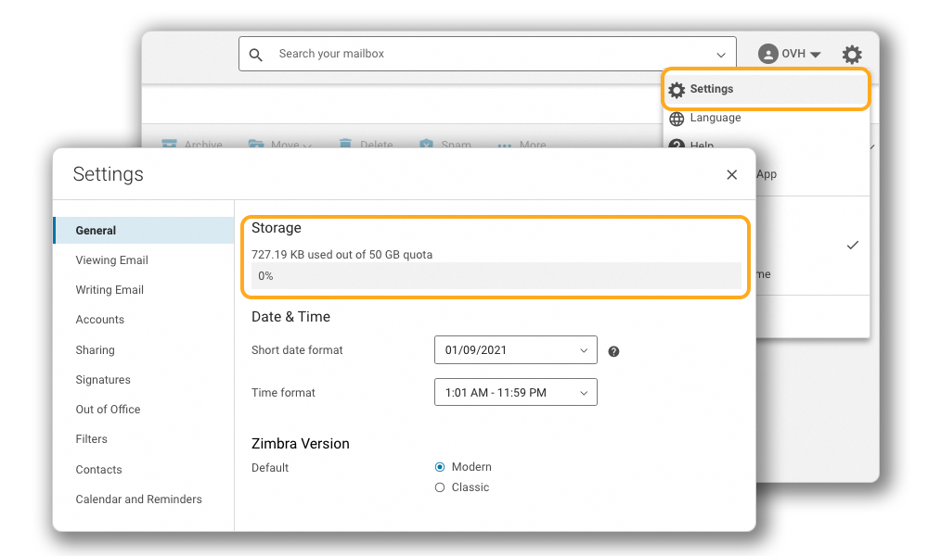Click the help icon beside date format
Image resolution: width=928 pixels, height=556 pixels.
point(613,351)
